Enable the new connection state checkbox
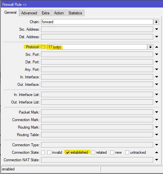This screenshot has width=163, height=174. coord(112,152)
